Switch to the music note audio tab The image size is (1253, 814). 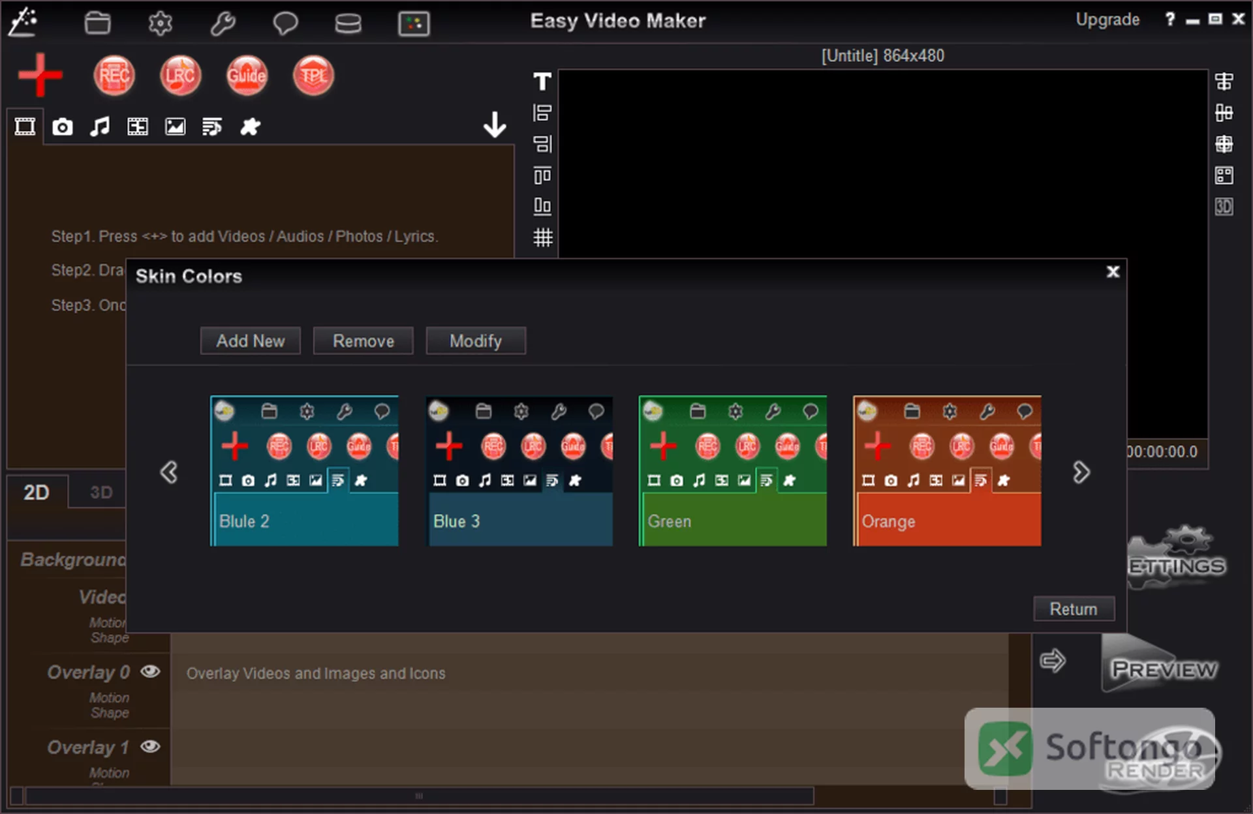(100, 127)
